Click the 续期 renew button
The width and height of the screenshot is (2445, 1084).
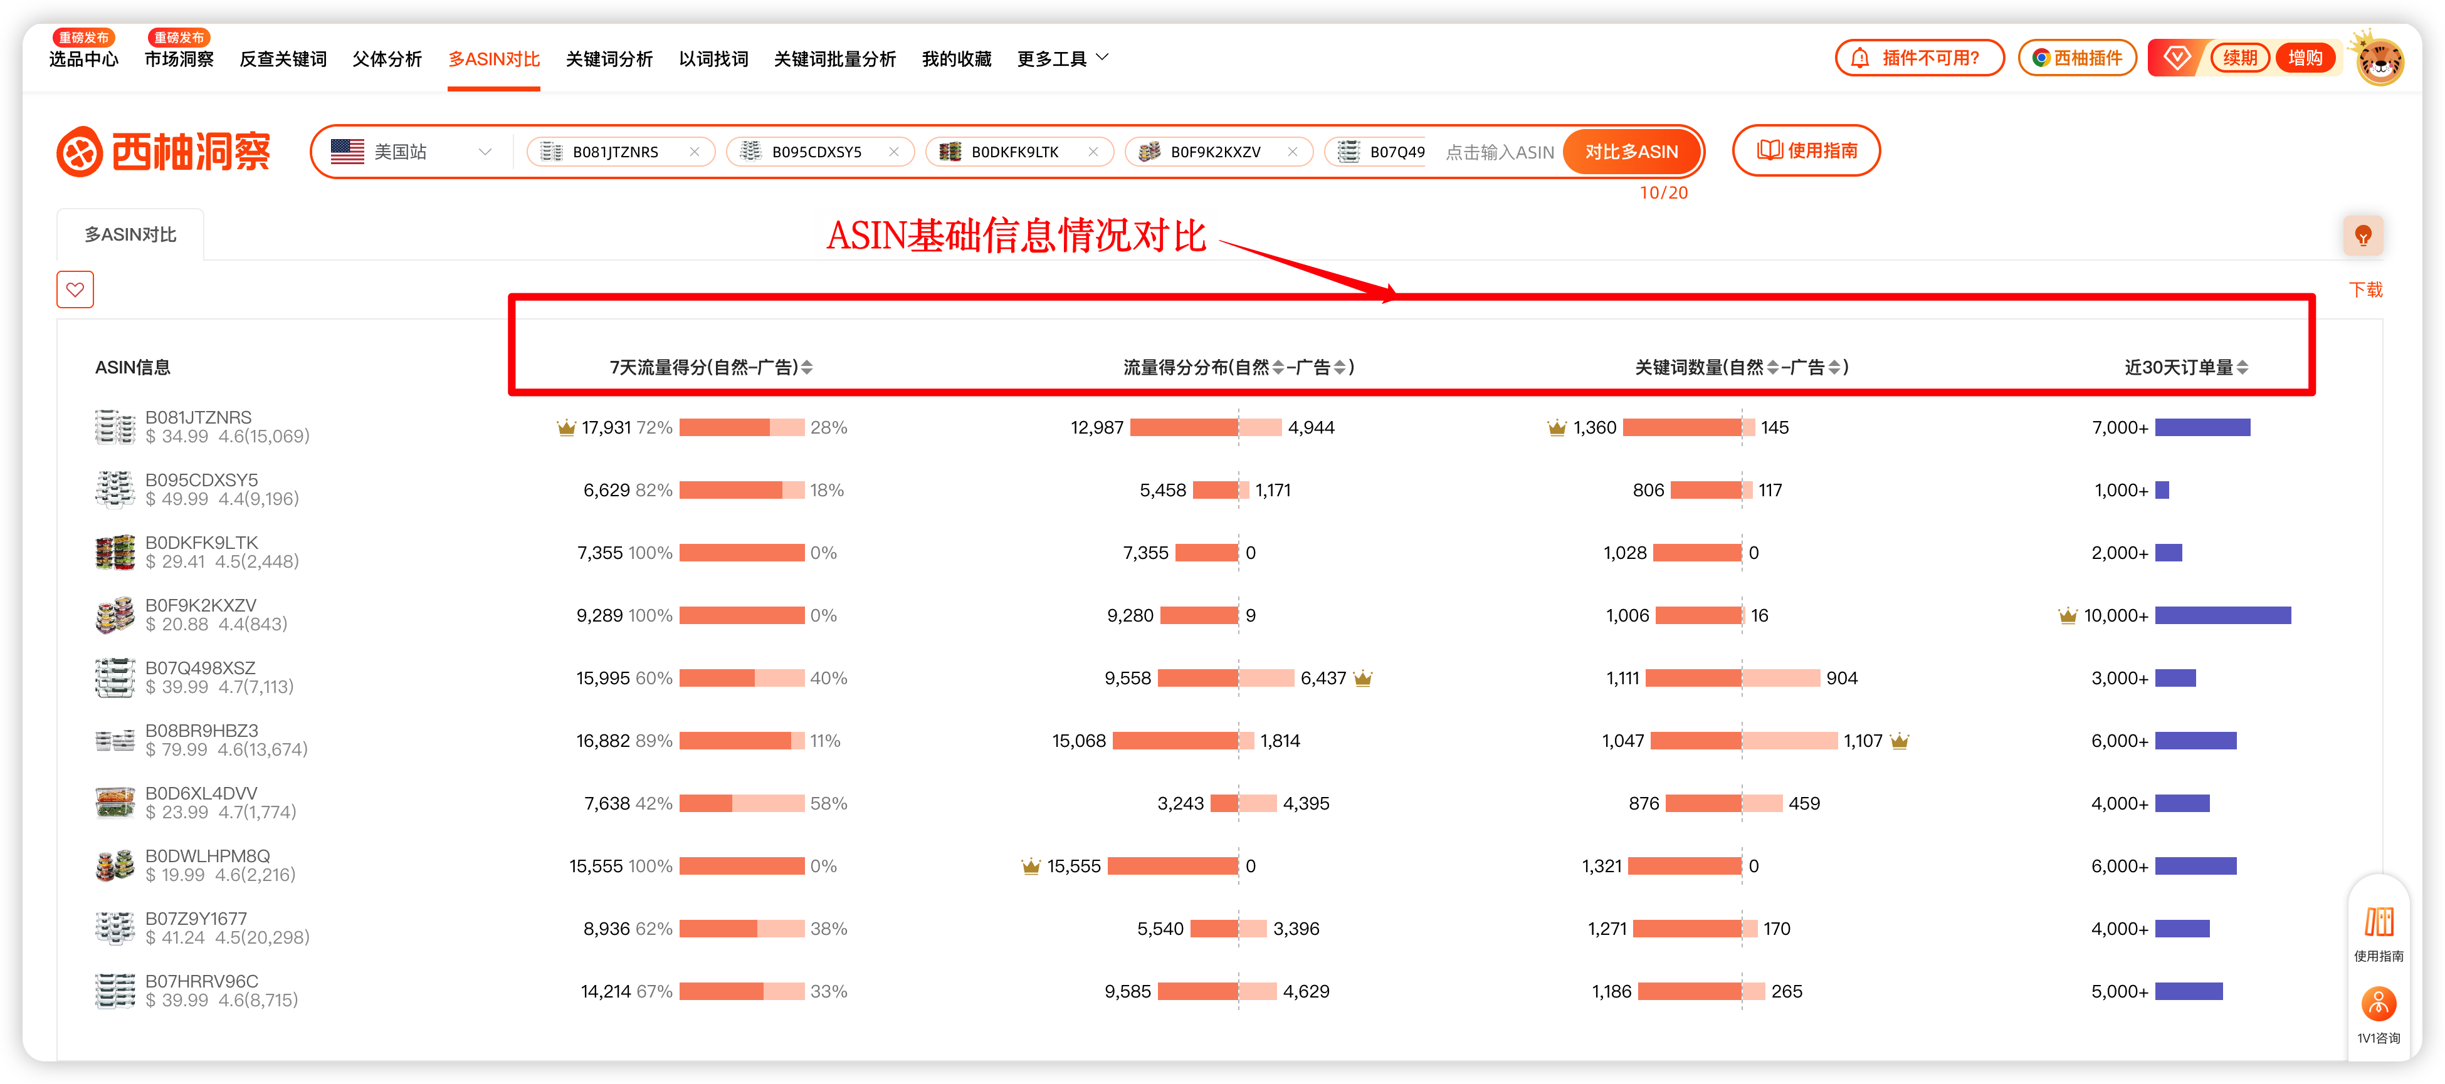click(2239, 58)
